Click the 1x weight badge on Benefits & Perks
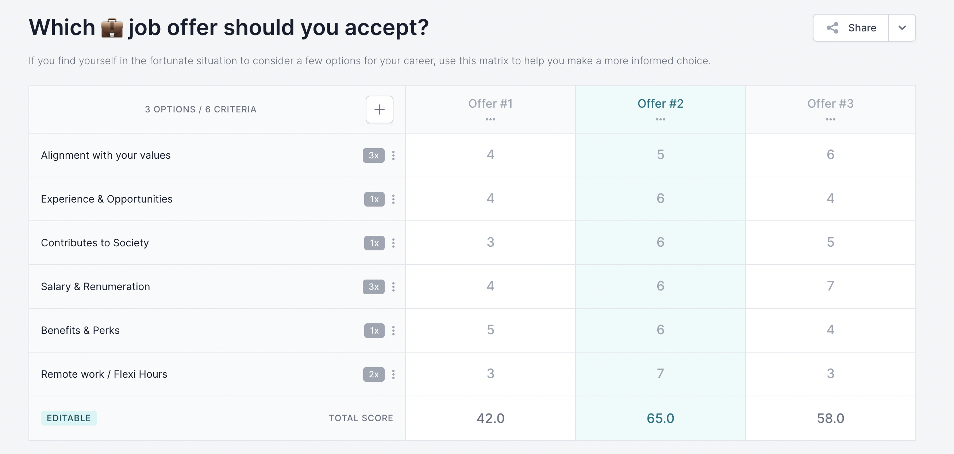Image resolution: width=954 pixels, height=454 pixels. click(374, 330)
